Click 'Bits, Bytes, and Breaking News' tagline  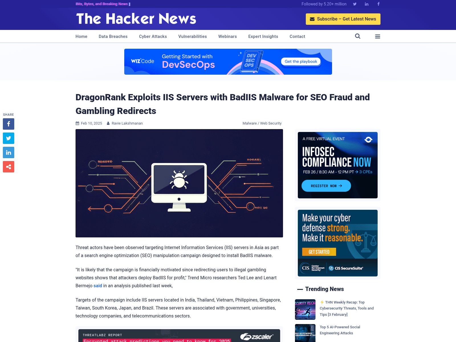tap(102, 4)
